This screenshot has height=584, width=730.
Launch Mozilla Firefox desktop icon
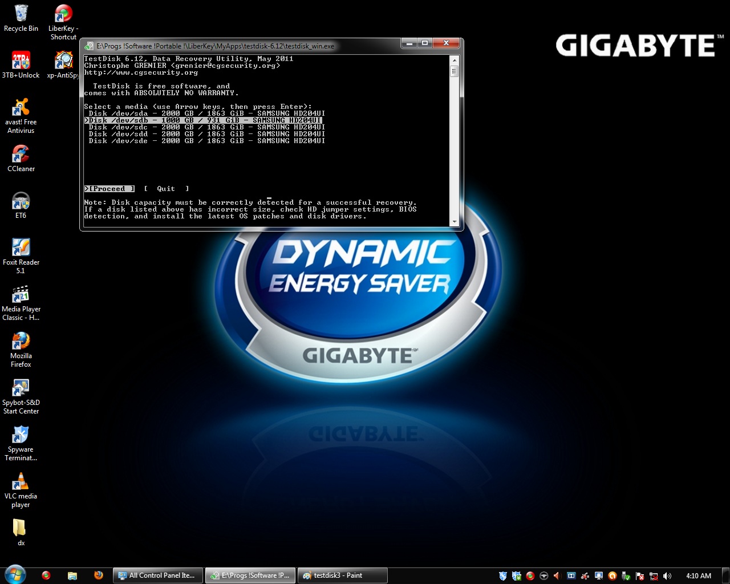[21, 350]
